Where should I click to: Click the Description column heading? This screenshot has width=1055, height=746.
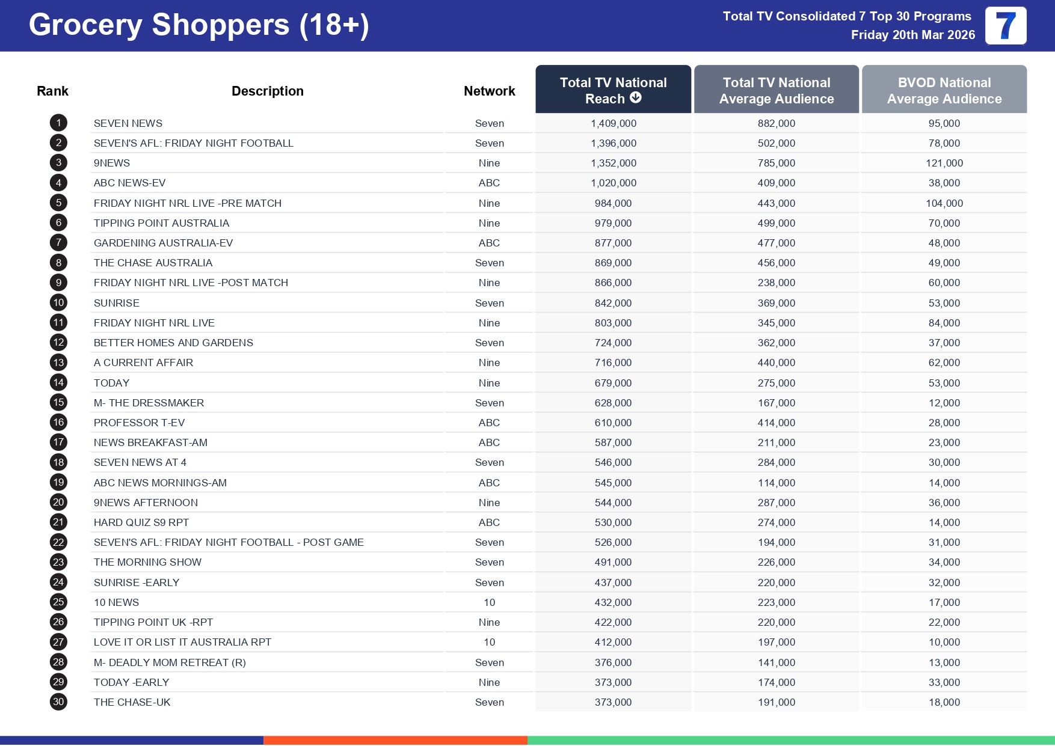[x=267, y=91]
